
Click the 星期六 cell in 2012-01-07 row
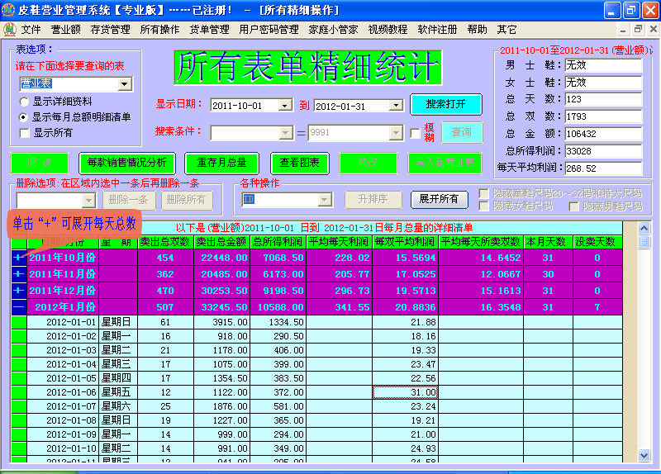pyautogui.click(x=118, y=406)
